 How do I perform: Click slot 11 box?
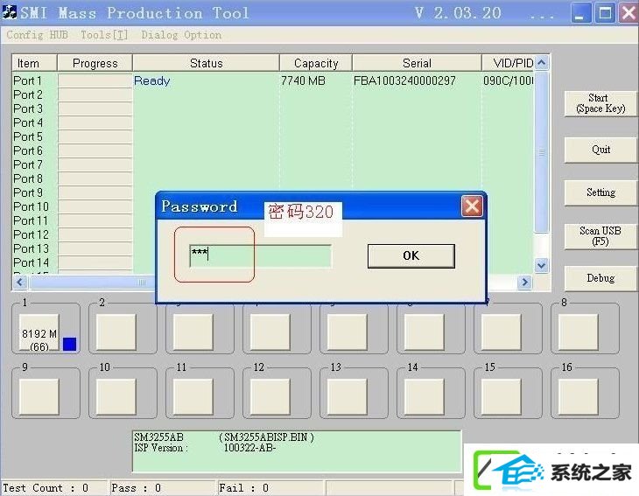193,397
